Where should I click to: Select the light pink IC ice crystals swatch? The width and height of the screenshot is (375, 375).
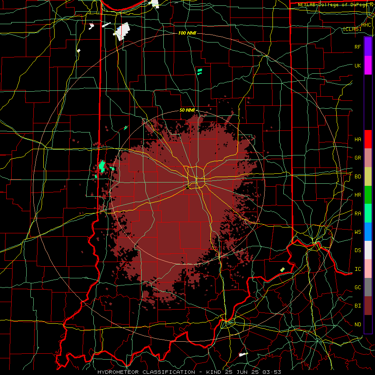click(368, 269)
